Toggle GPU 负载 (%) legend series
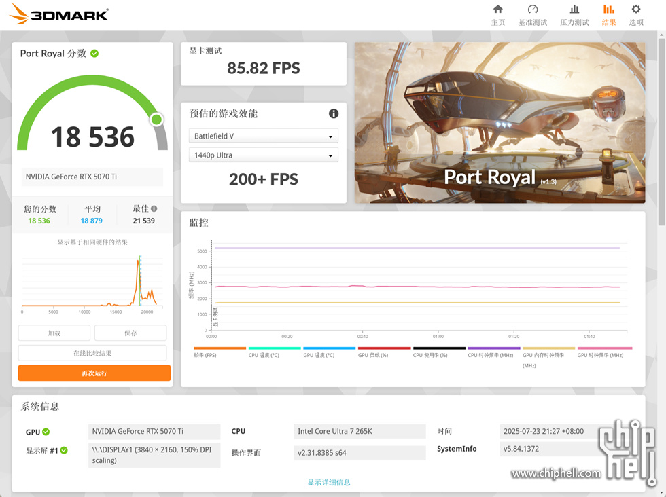 pyautogui.click(x=384, y=352)
